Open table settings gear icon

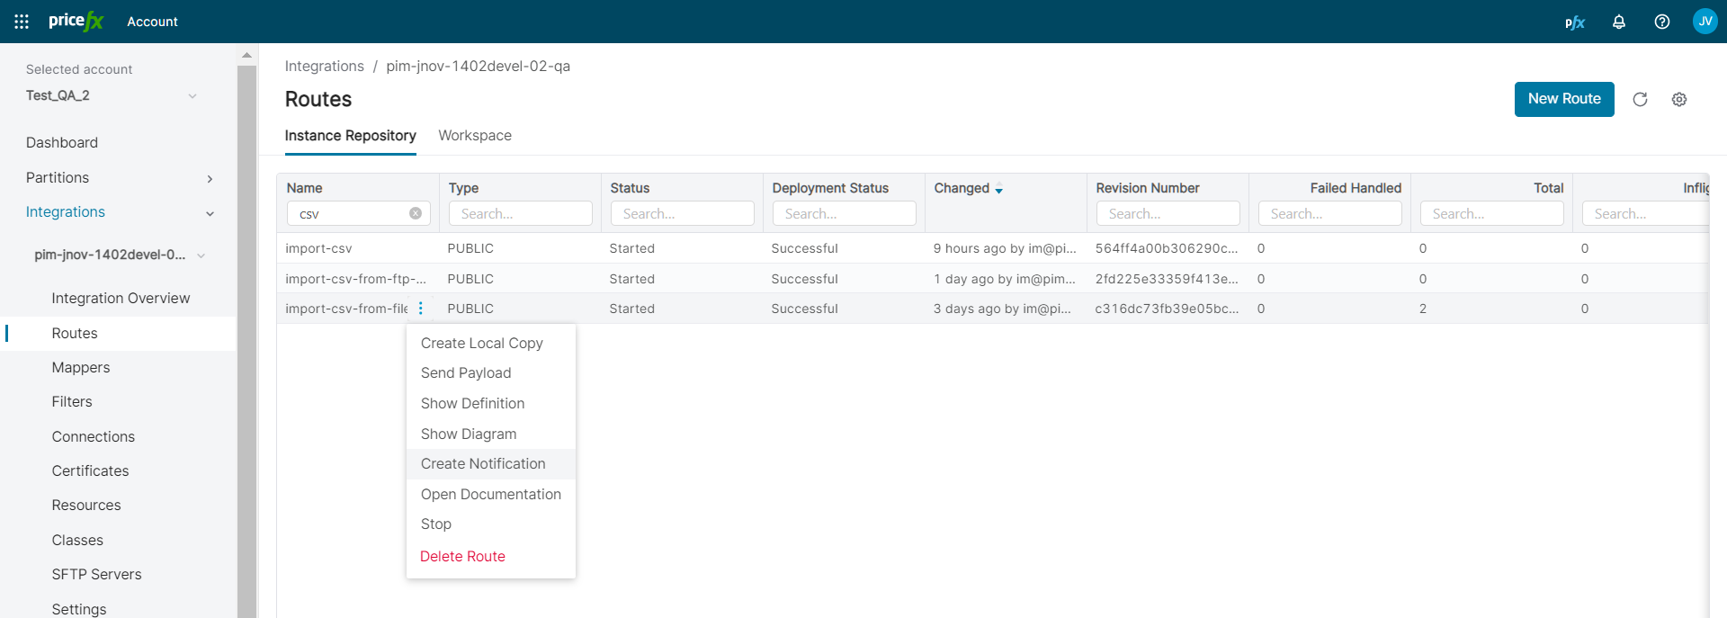[1678, 100]
